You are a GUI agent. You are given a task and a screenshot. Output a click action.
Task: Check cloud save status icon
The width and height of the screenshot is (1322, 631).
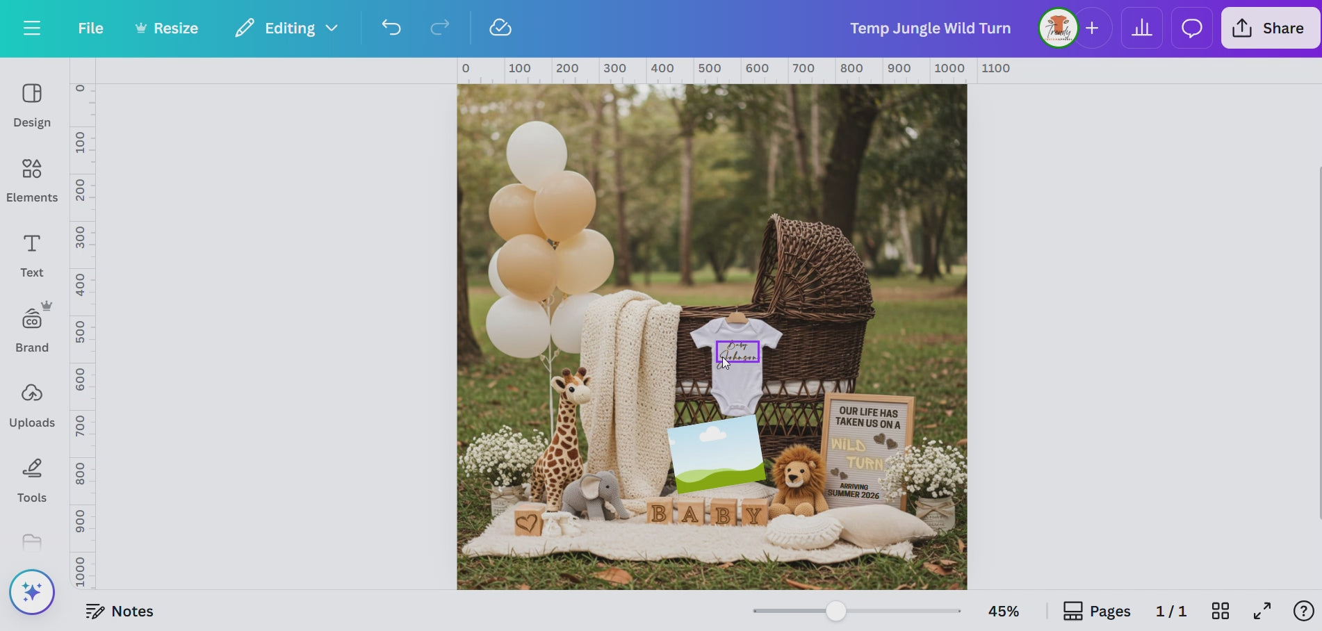click(500, 28)
